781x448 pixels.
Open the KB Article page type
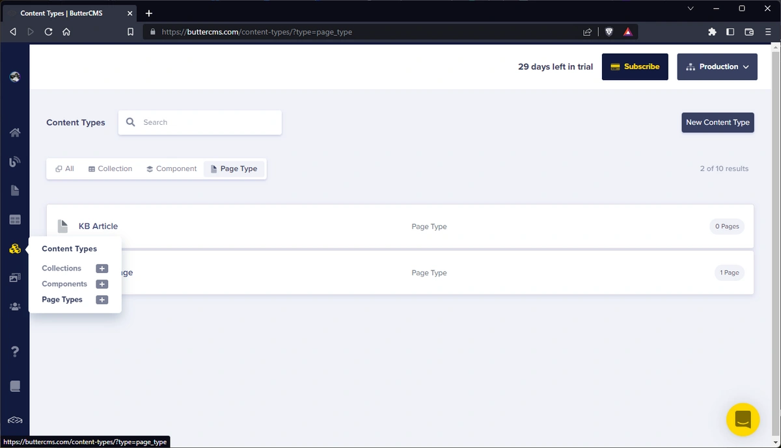(x=98, y=226)
